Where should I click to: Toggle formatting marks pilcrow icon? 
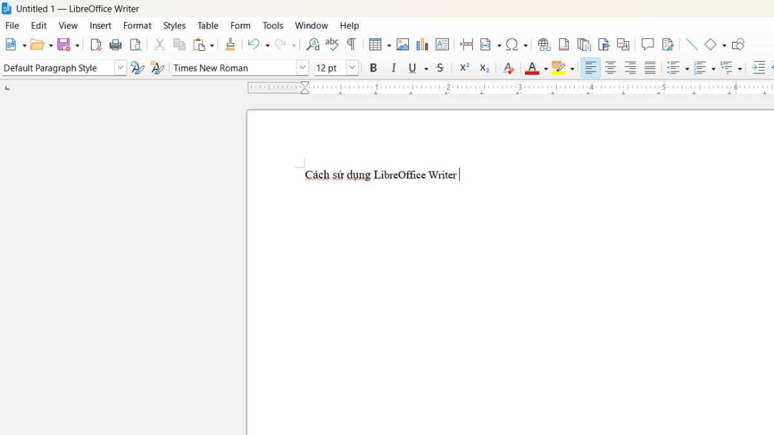point(352,44)
